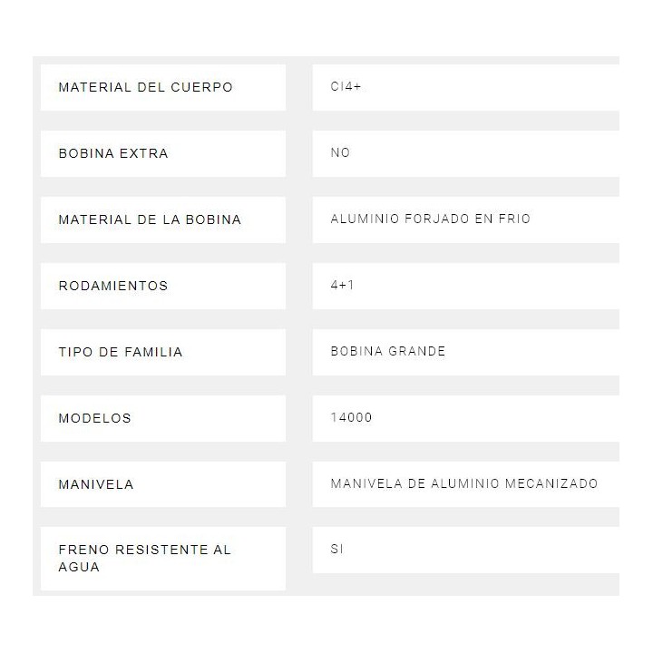Viewport: 653px width, 653px height.
Task: Click the TIPO DE FAMILIA label
Action: (x=121, y=352)
